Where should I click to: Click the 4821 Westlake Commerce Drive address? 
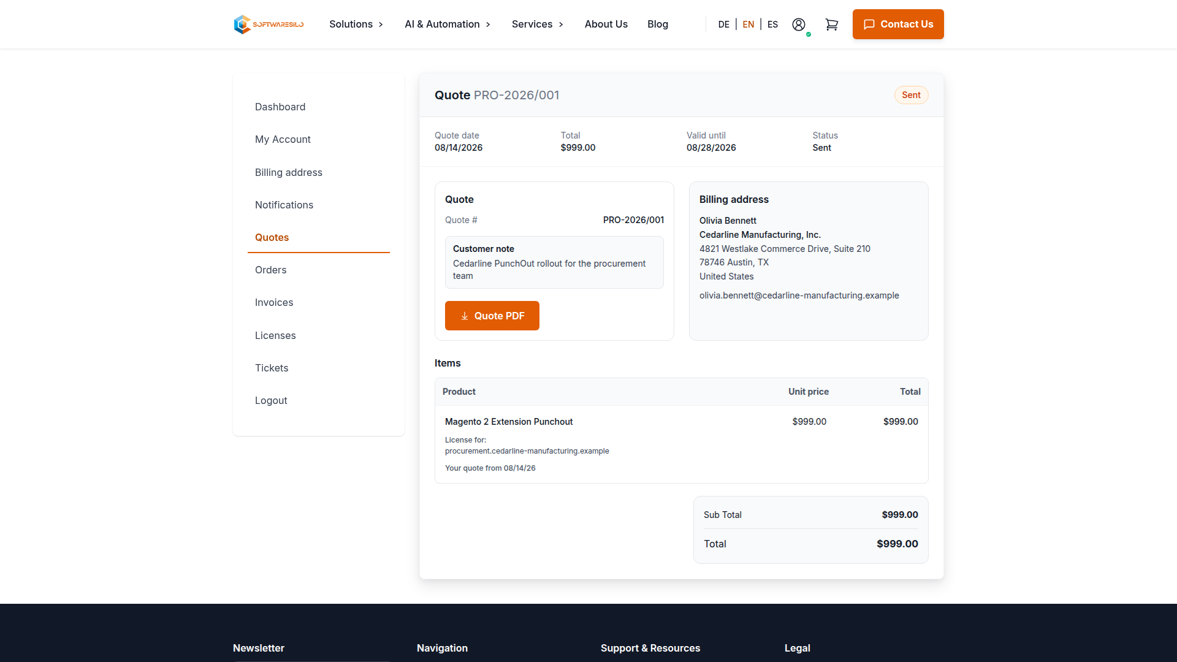tap(785, 249)
